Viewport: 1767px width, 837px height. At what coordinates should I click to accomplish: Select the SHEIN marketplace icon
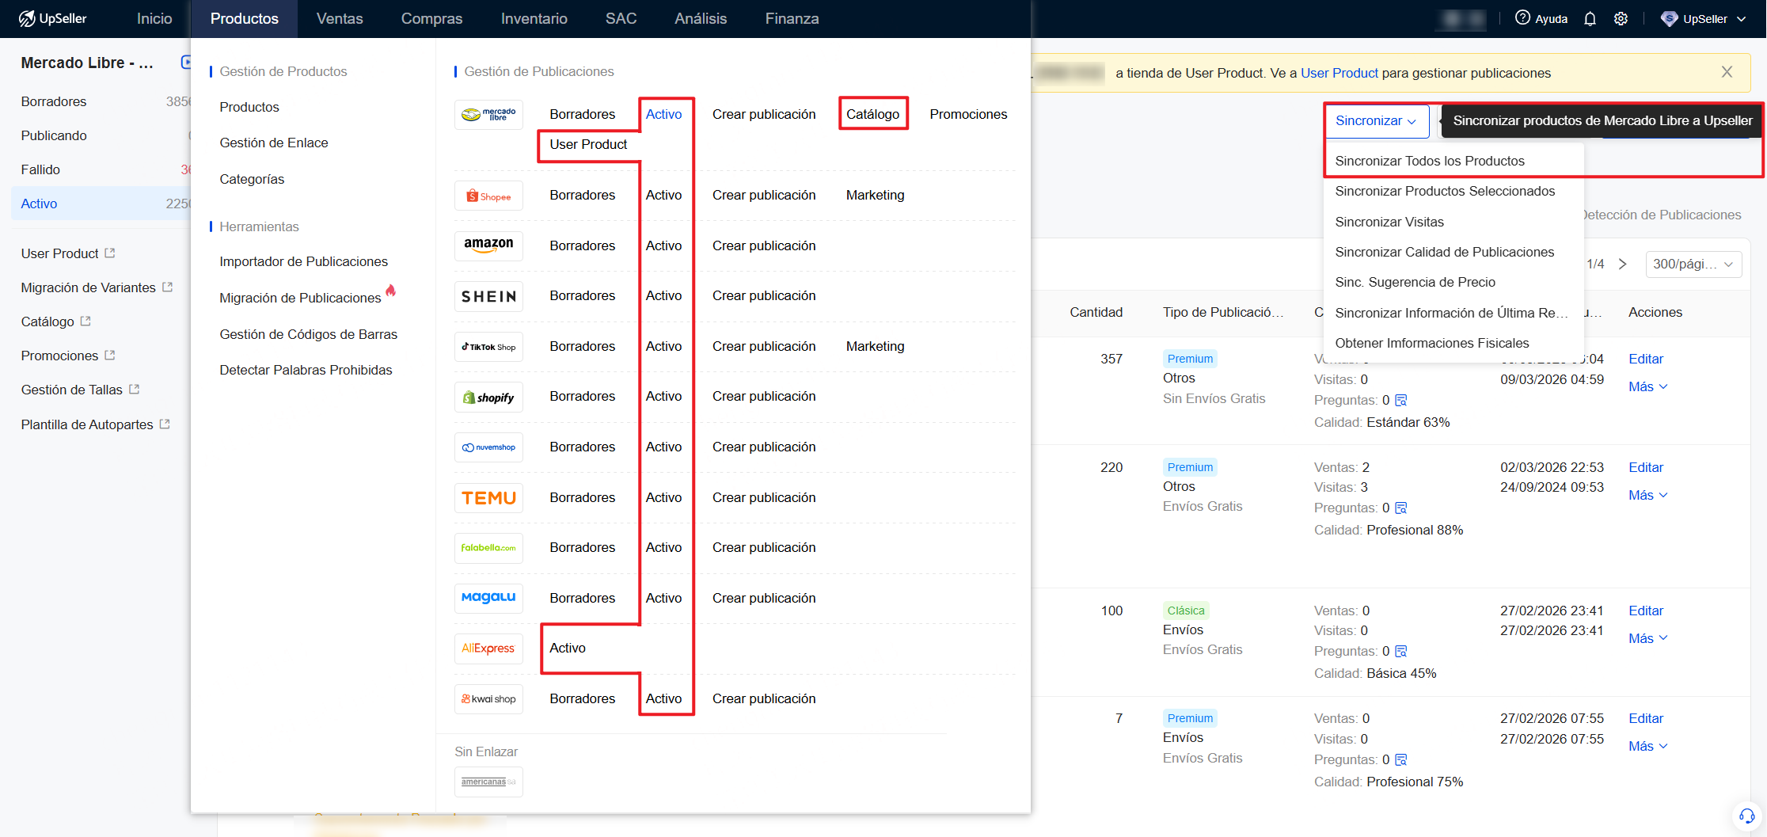tap(488, 295)
